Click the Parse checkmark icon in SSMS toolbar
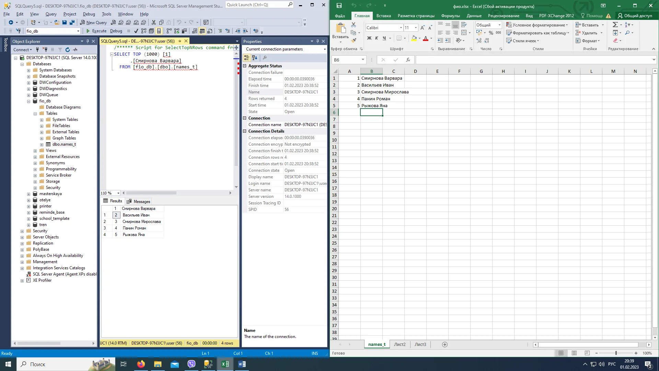The height and width of the screenshot is (371, 659). point(136,31)
